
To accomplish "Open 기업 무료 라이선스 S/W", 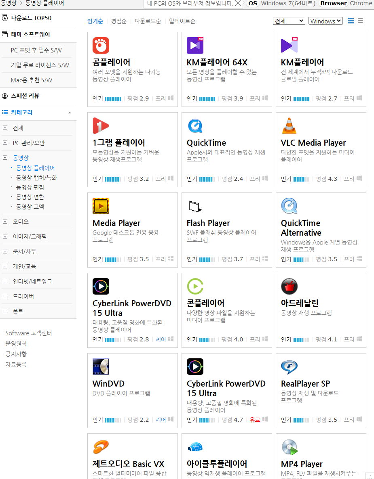I will point(40,65).
